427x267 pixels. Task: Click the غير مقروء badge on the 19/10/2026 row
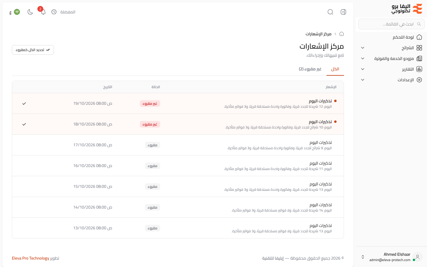(150, 104)
